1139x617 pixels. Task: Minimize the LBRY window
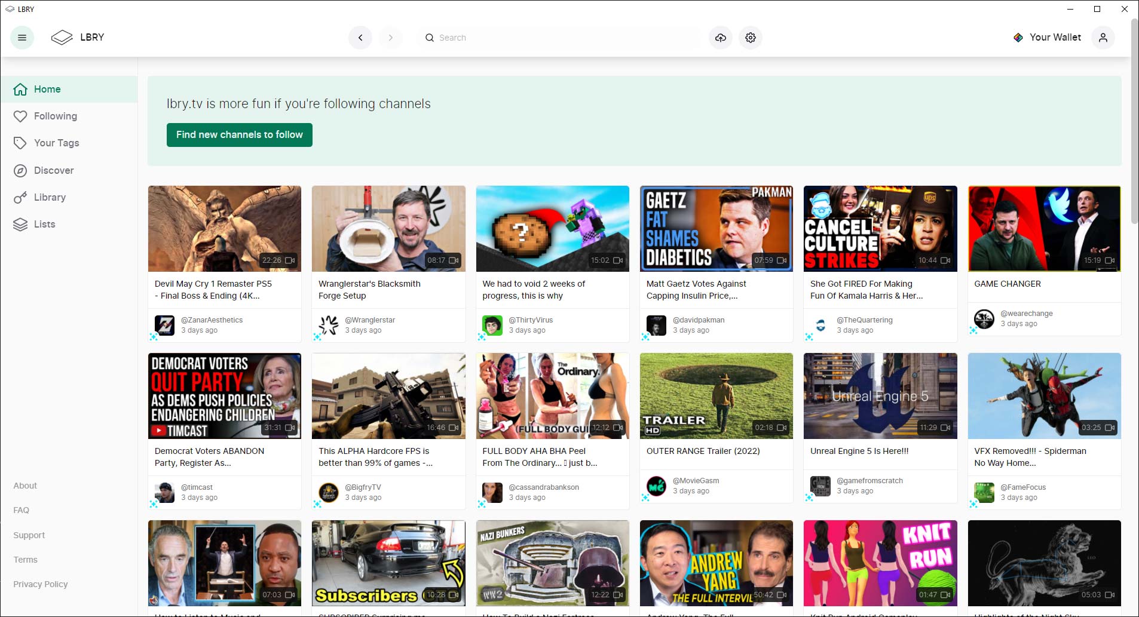(x=1070, y=9)
